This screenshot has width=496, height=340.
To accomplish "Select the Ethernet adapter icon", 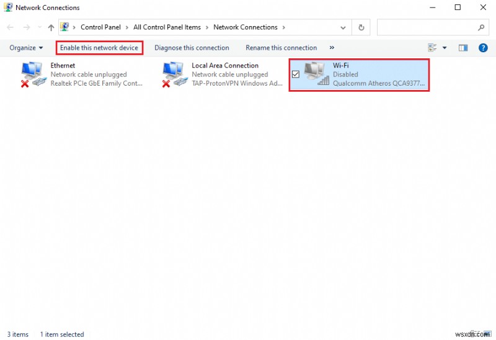I will click(33, 74).
